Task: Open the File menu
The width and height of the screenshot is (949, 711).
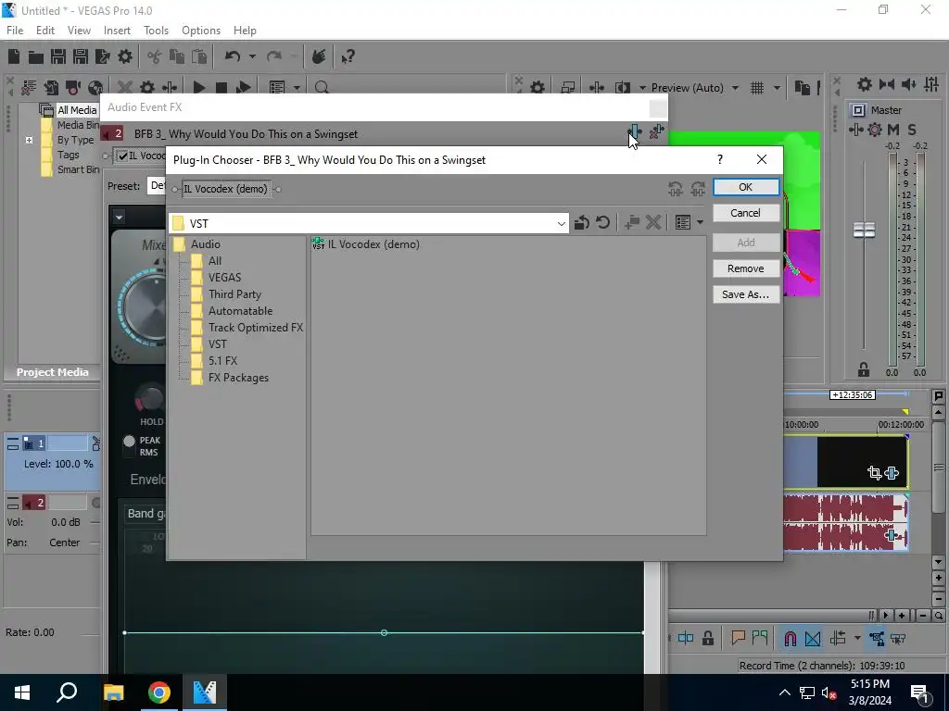Action: (15, 31)
